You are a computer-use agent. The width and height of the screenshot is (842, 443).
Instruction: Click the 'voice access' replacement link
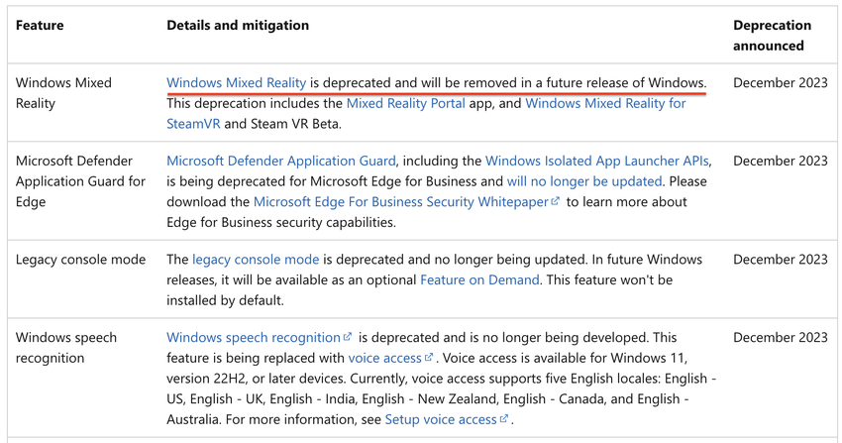pos(384,358)
